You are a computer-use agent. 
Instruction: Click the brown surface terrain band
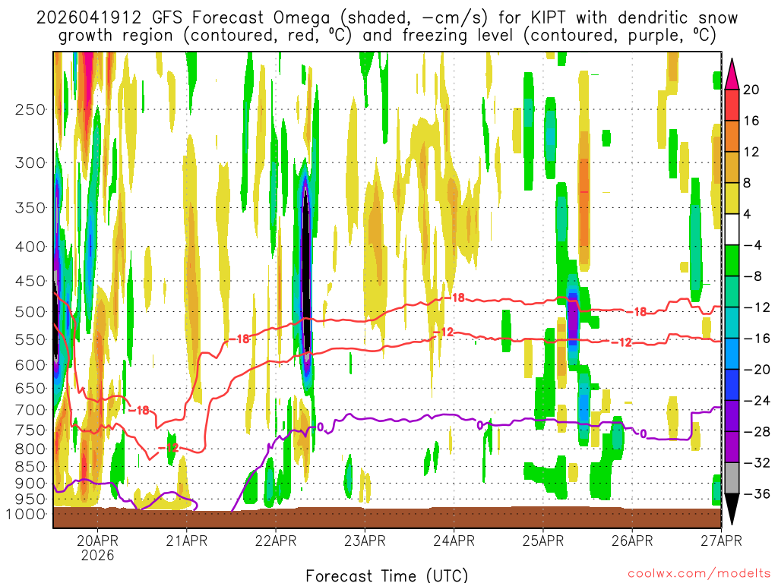387,518
